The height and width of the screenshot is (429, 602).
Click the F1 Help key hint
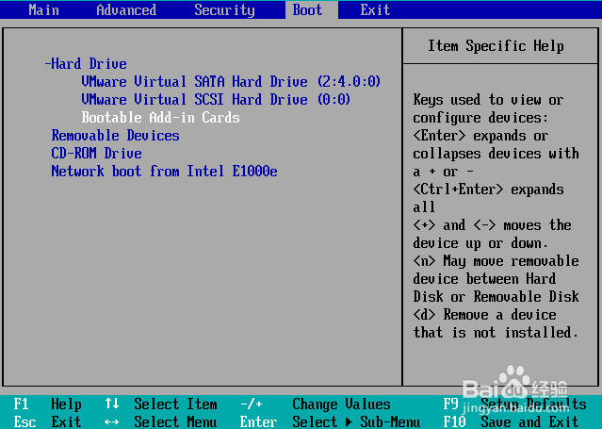click(x=48, y=404)
